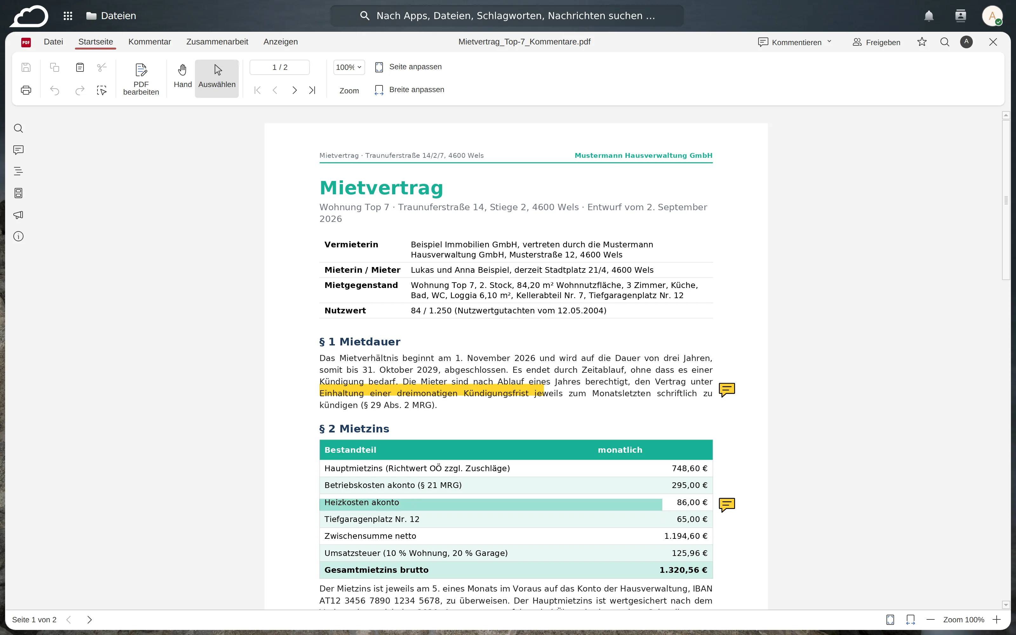The image size is (1016, 635).
Task: Click the scrollbar up arrow
Action: point(1006,115)
